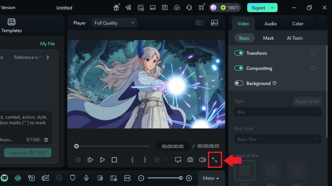The width and height of the screenshot is (332, 186).
Task: Switch to the Video tab
Action: click(243, 24)
